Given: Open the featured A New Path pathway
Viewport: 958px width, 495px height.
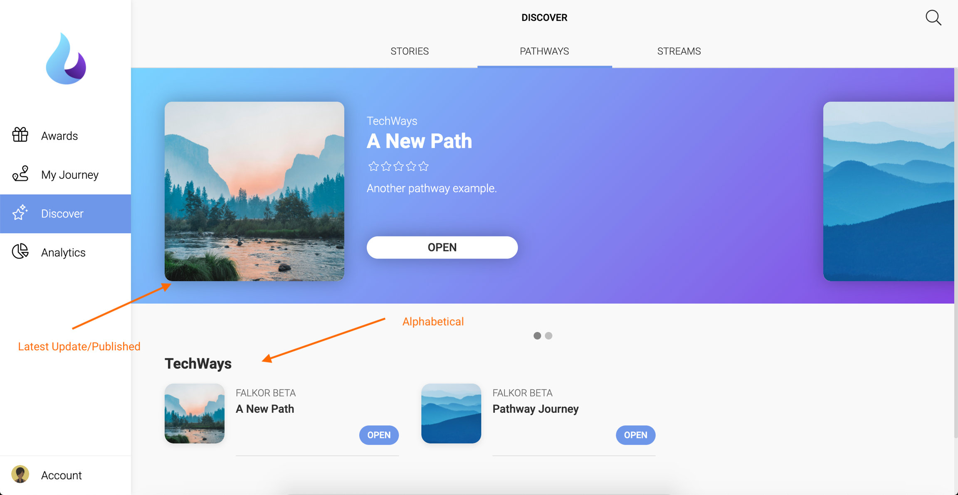Looking at the screenshot, I should click(442, 247).
